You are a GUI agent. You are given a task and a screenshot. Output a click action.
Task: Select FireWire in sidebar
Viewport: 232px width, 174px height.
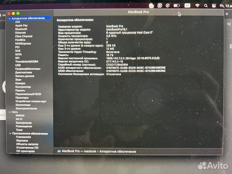tap(20, 40)
